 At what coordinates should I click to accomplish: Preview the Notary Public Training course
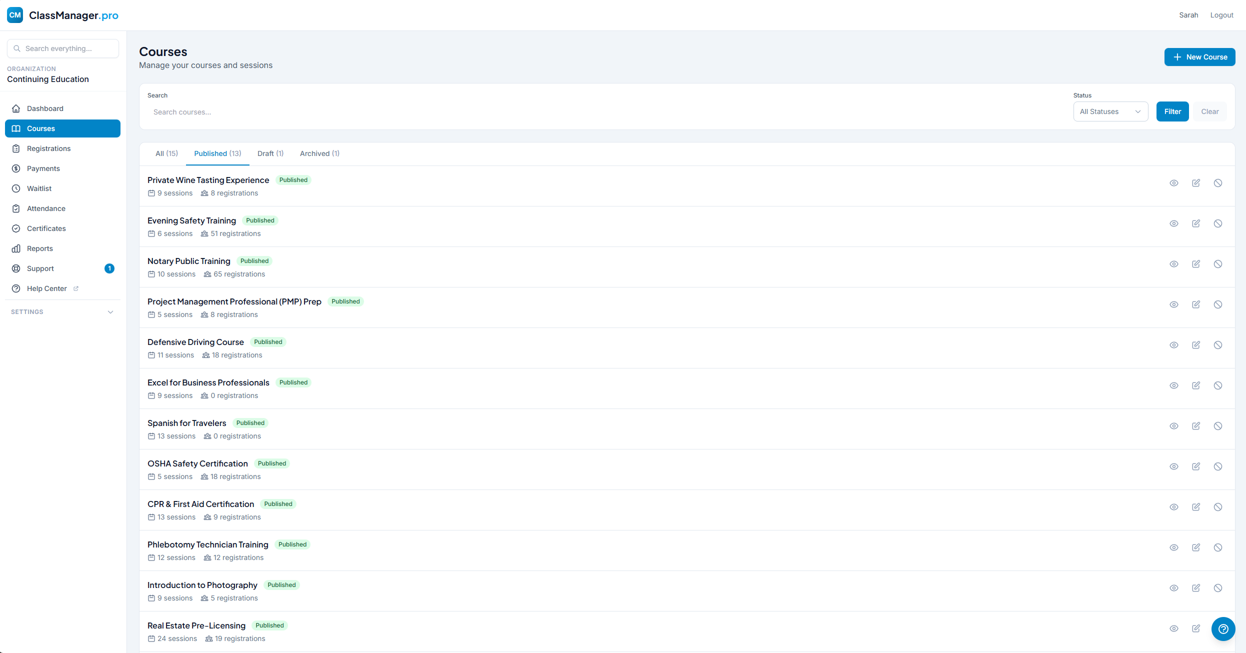tap(1174, 264)
